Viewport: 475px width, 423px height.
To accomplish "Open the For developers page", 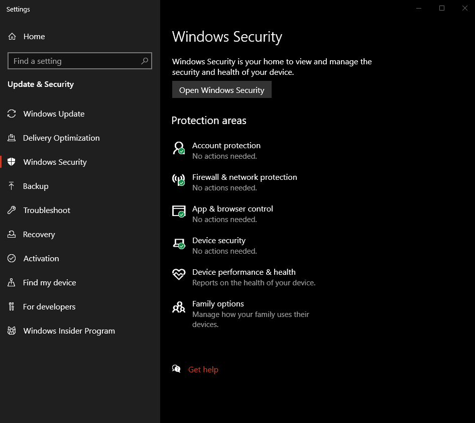I will (x=49, y=307).
